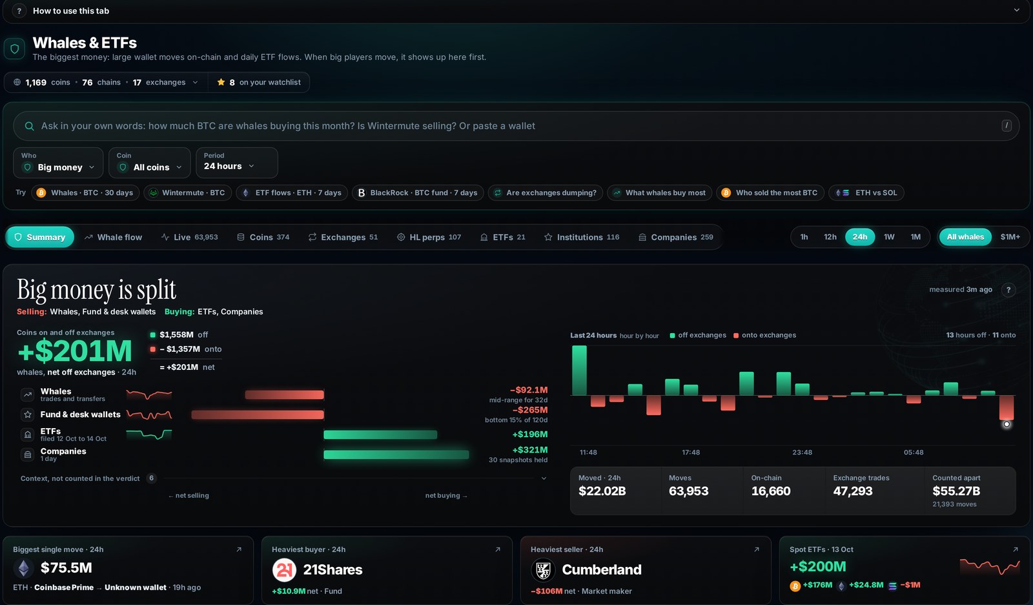Expand Context, not counted in the verdict
1033x605 pixels.
coord(284,478)
